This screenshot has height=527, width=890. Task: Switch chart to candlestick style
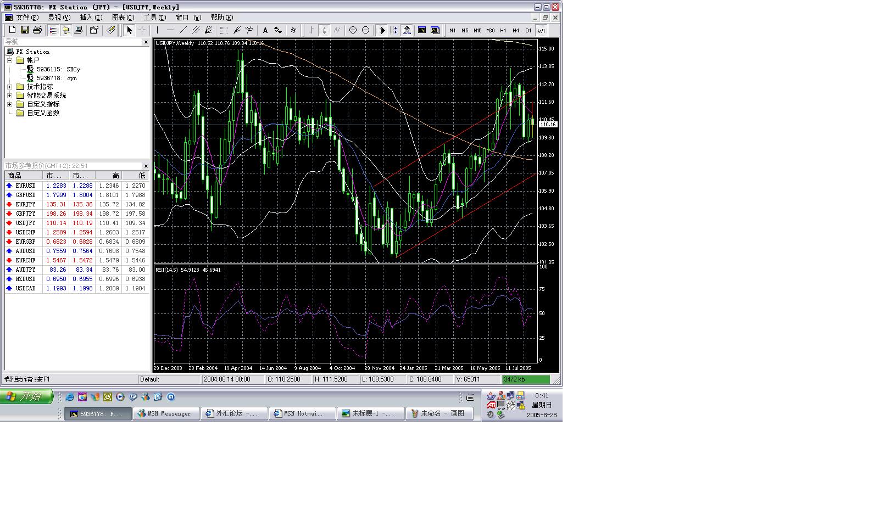[x=324, y=30]
